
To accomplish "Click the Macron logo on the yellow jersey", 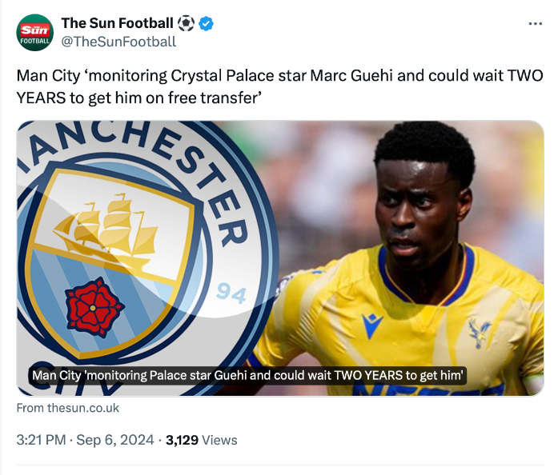I will tap(372, 326).
